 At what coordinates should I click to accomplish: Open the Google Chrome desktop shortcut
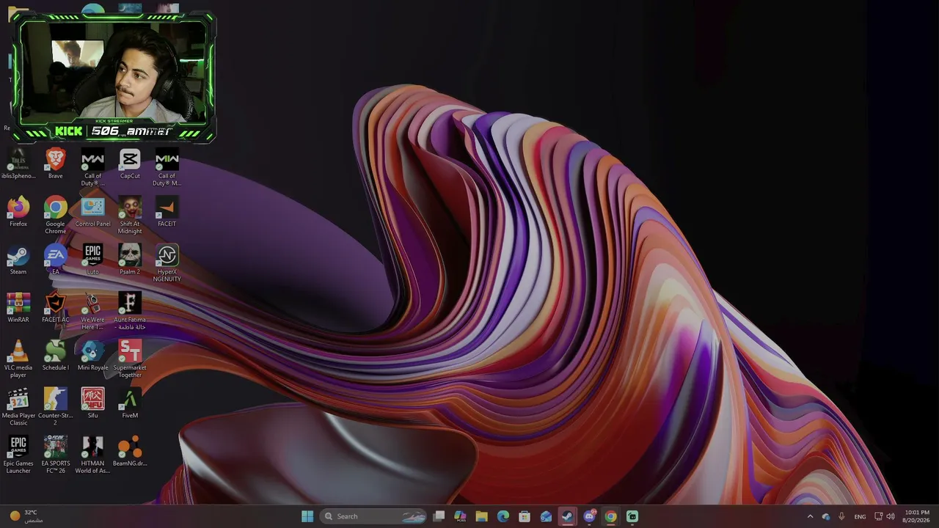(55, 215)
